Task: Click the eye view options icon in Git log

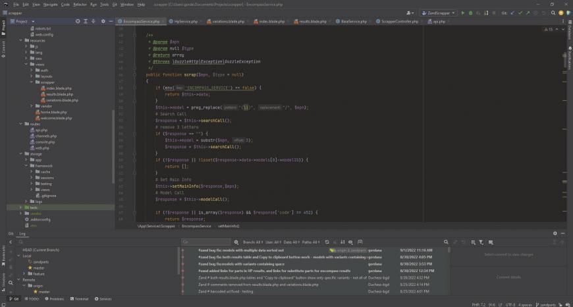Action: click(x=350, y=242)
